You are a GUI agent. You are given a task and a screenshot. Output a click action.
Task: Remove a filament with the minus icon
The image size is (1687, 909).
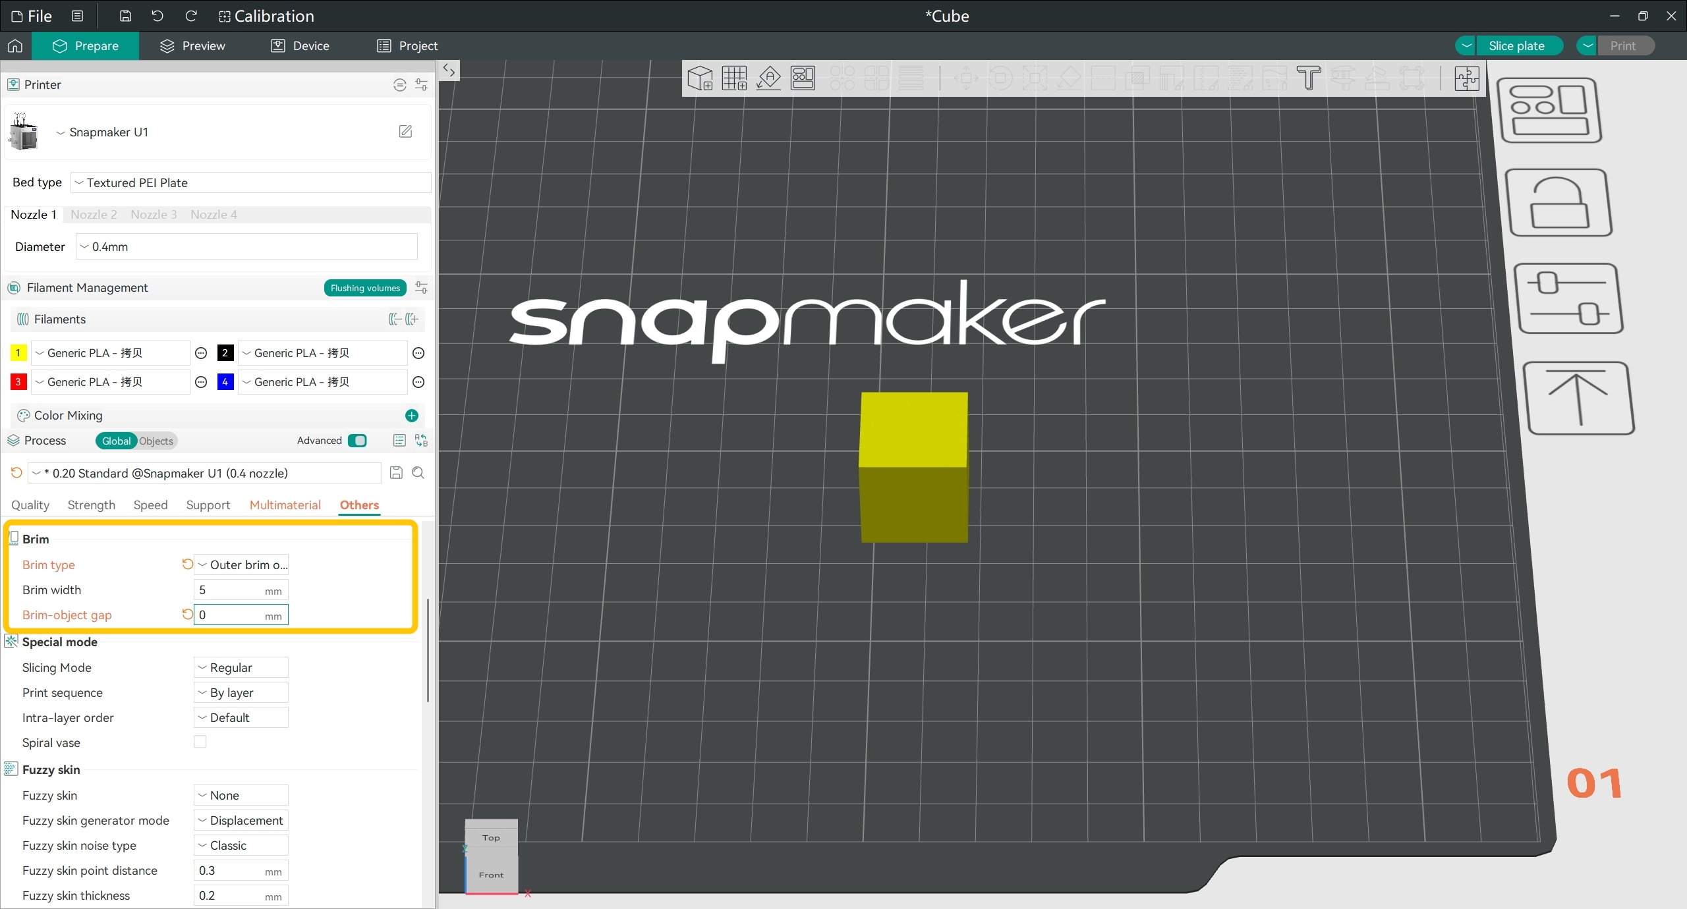tap(395, 319)
